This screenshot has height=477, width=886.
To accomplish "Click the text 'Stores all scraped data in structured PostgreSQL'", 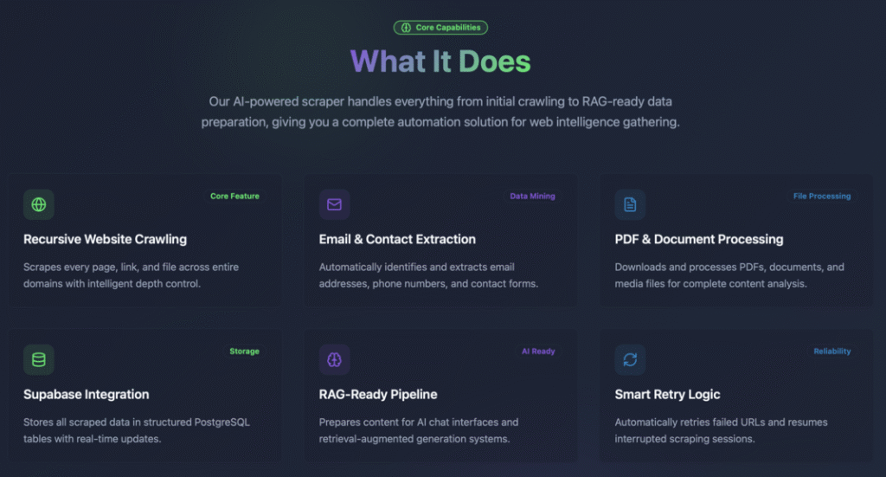I will point(136,422).
